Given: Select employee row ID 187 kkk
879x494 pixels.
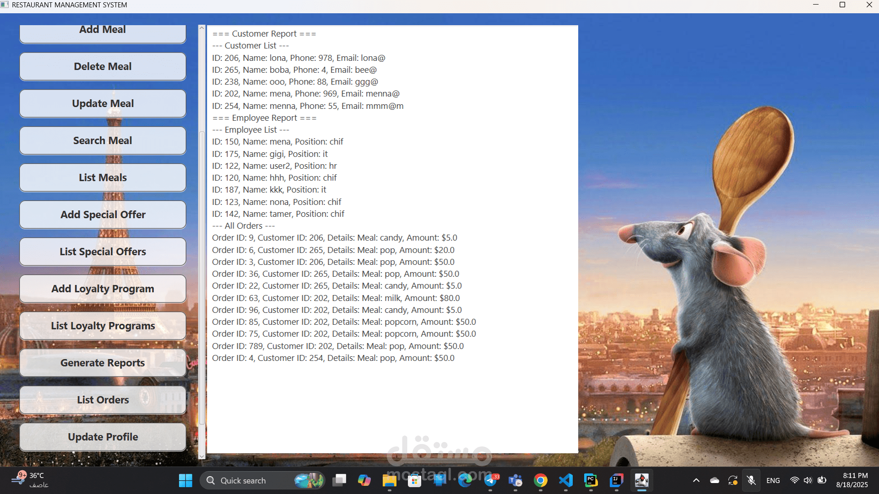Looking at the screenshot, I should pyautogui.click(x=269, y=189).
